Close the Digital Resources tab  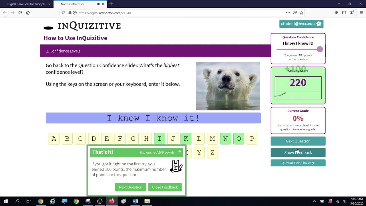pos(49,4)
